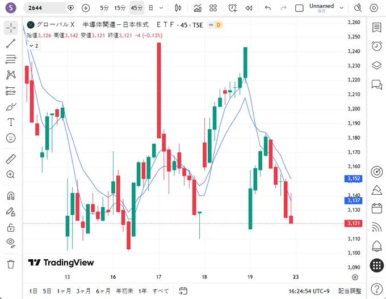Set date range to 年初来
The image size is (386, 299).
click(124, 291)
